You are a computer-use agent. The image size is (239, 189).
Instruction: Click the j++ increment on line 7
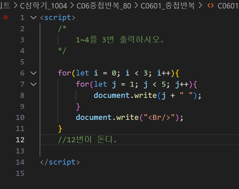coord(182,84)
